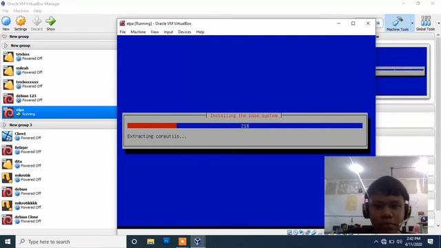The image size is (441, 248).
Task: Click the VirtualBox taskbar icon
Action: (x=198, y=242)
